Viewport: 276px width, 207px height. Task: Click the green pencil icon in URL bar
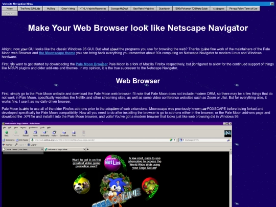pyautogui.click(x=171, y=140)
